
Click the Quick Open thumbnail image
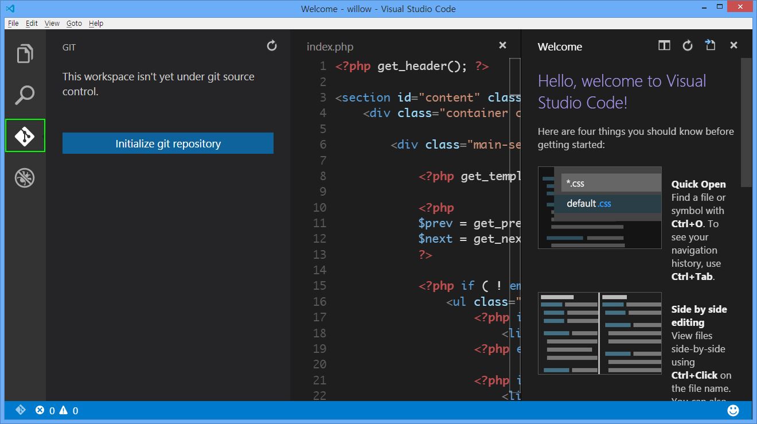(x=599, y=208)
